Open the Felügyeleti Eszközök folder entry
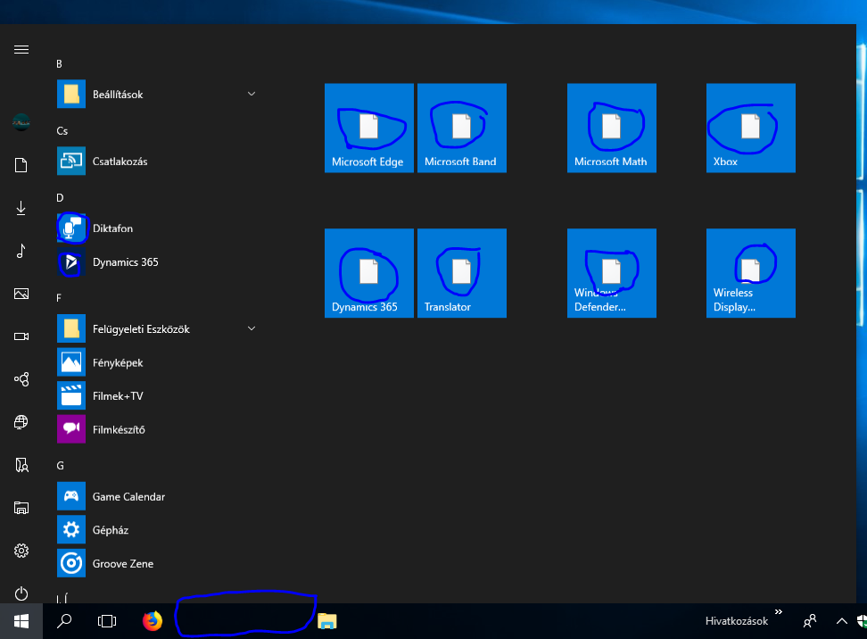The image size is (867, 639). (157, 328)
